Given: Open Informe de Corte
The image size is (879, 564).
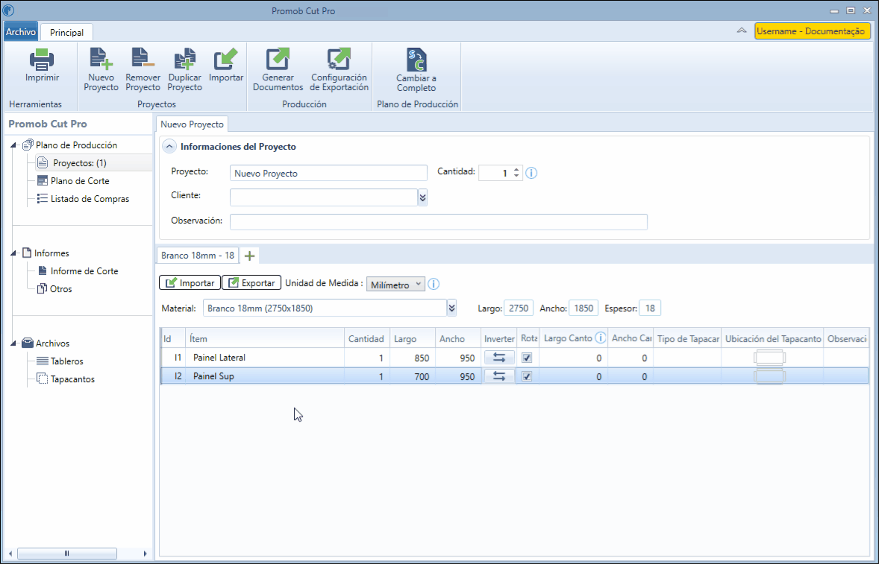Looking at the screenshot, I should [x=84, y=271].
